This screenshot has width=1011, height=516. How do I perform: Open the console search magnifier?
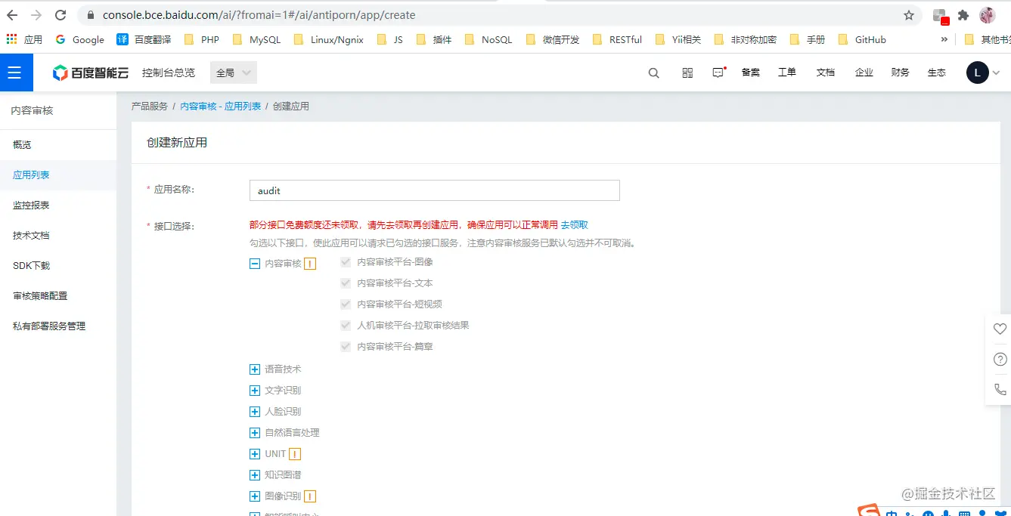[x=654, y=73]
